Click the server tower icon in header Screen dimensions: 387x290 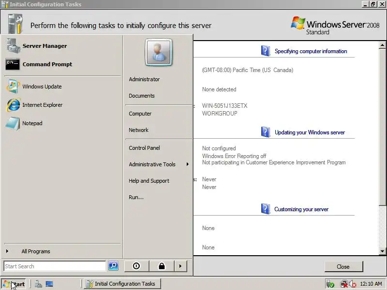(15, 24)
